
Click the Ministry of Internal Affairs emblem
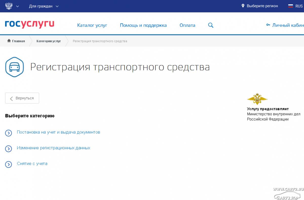tap(257, 99)
